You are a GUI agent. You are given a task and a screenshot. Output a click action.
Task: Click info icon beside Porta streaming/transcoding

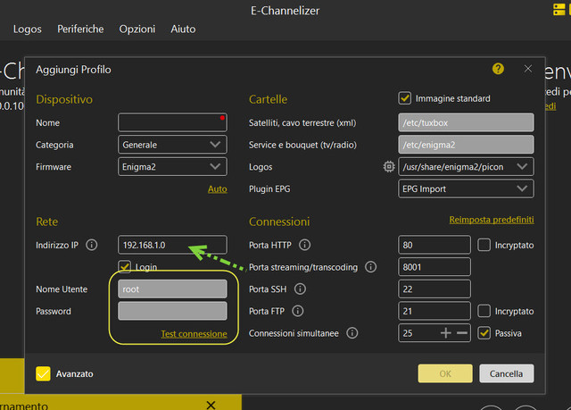371,266
